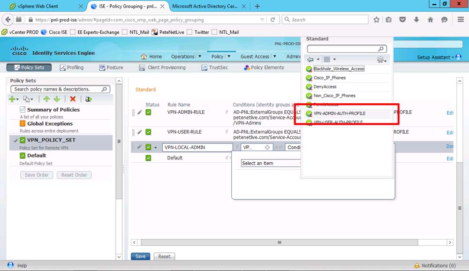This screenshot has width=469, height=271.
Task: Open the Policy Elements tab
Action: click(264, 68)
